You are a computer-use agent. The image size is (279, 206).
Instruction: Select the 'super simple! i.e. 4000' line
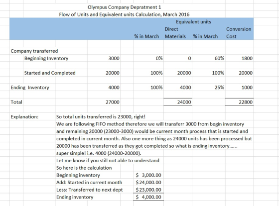coord(99,153)
